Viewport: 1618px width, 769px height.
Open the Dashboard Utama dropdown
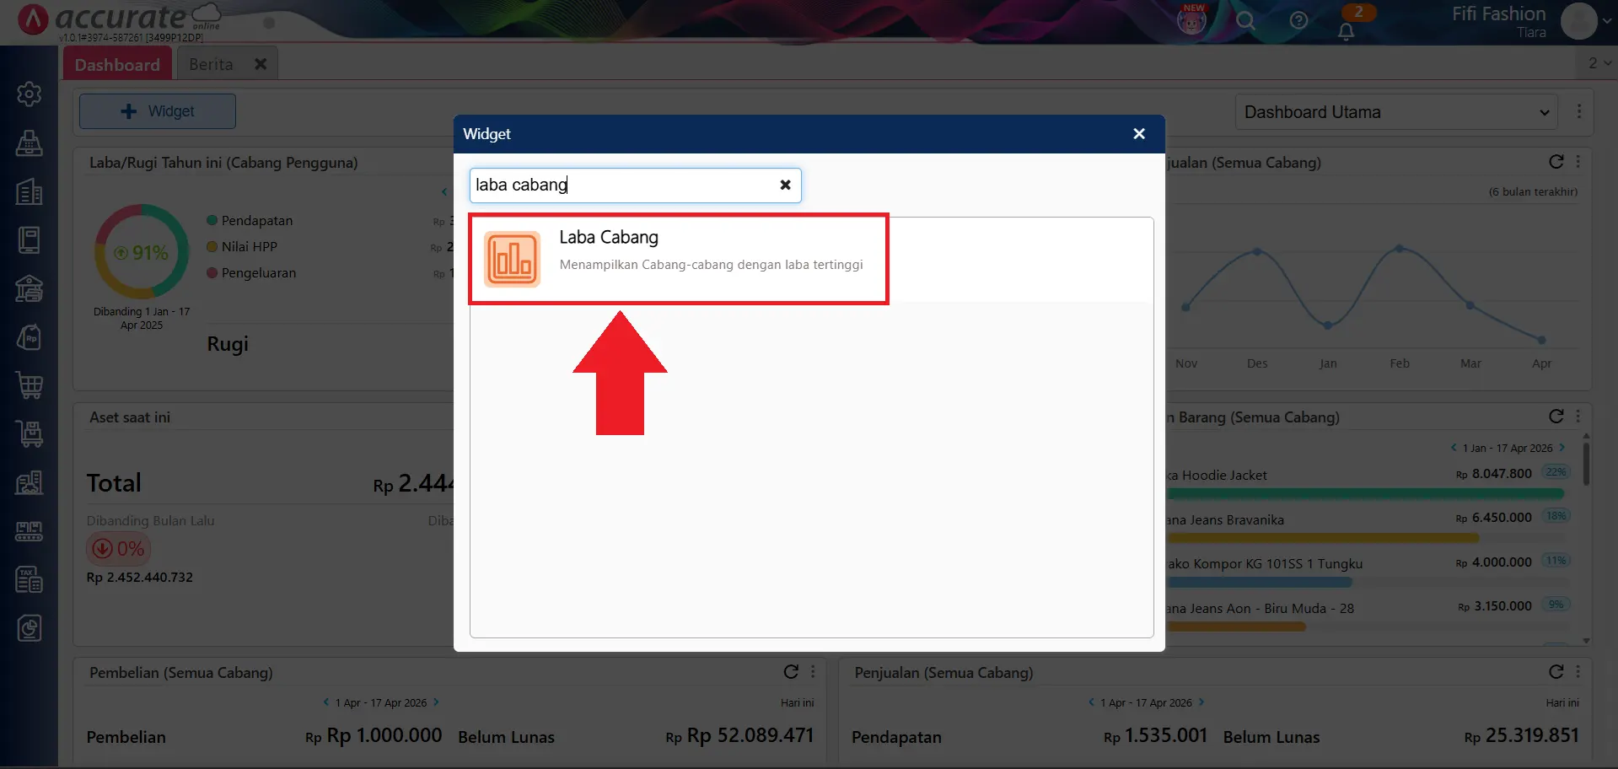(1397, 112)
